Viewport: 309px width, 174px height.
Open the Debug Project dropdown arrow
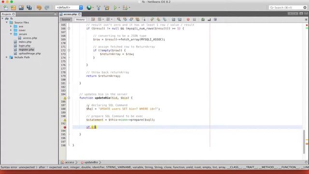click(129, 8)
